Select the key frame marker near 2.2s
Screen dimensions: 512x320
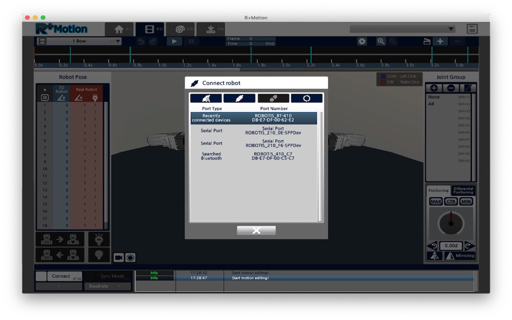point(311,54)
